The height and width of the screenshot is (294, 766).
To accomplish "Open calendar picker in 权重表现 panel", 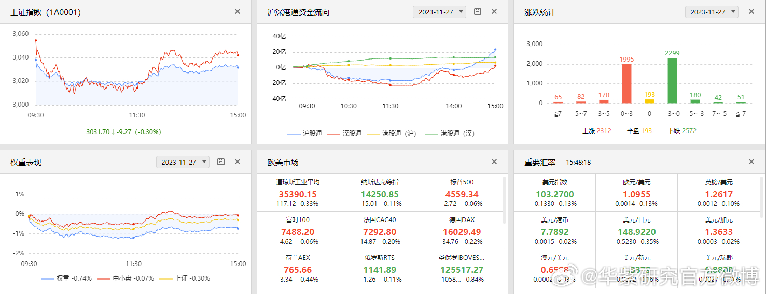I will point(221,162).
